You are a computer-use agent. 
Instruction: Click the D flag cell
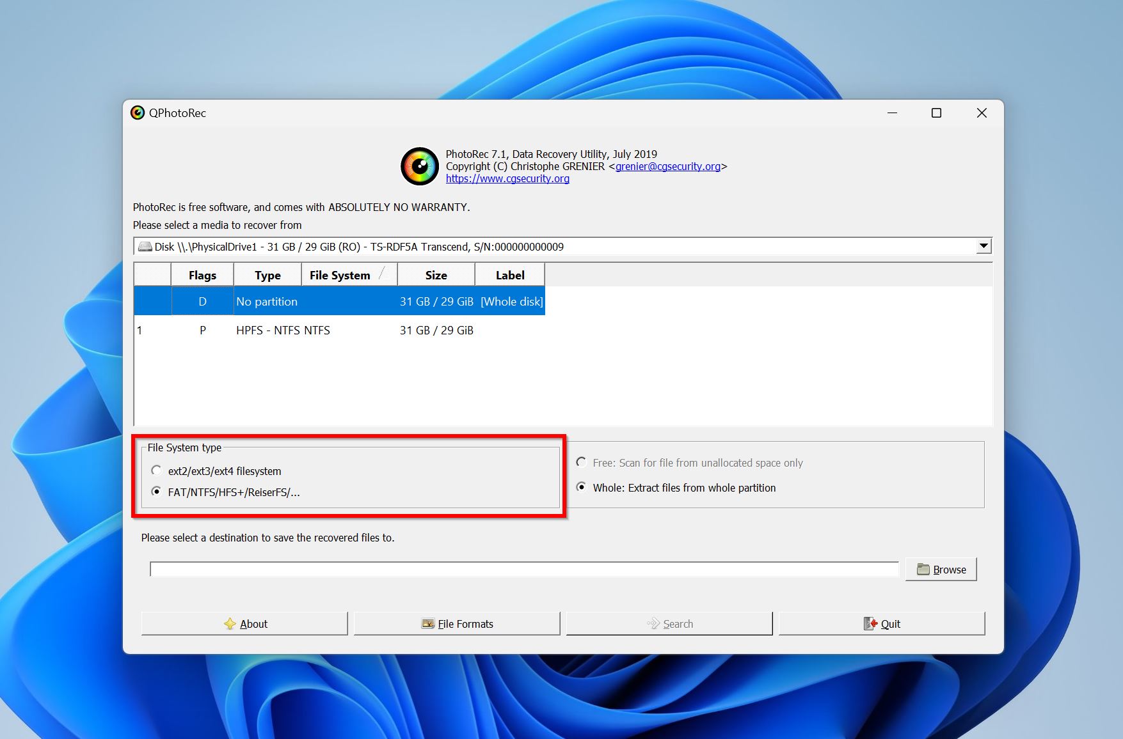pyautogui.click(x=202, y=301)
